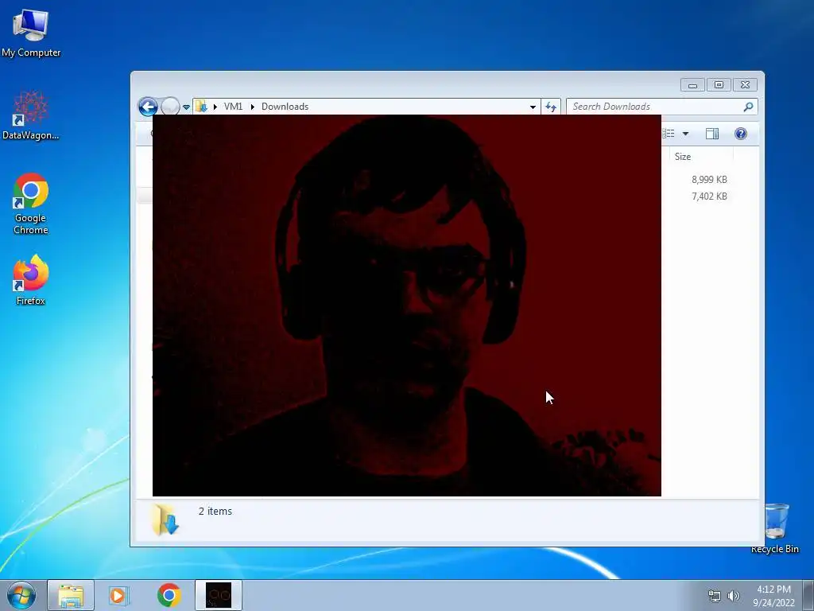Change the view using the views icon
Image resolution: width=814 pixels, height=611 pixels.
[669, 134]
